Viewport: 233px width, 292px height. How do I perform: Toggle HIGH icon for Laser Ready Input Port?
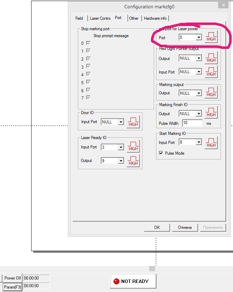click(x=133, y=146)
